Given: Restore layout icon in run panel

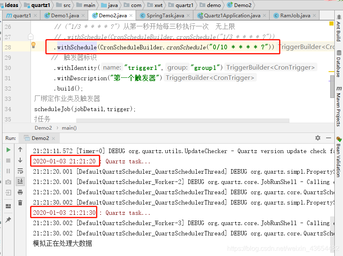Looking at the screenshot, I should (x=8, y=206).
